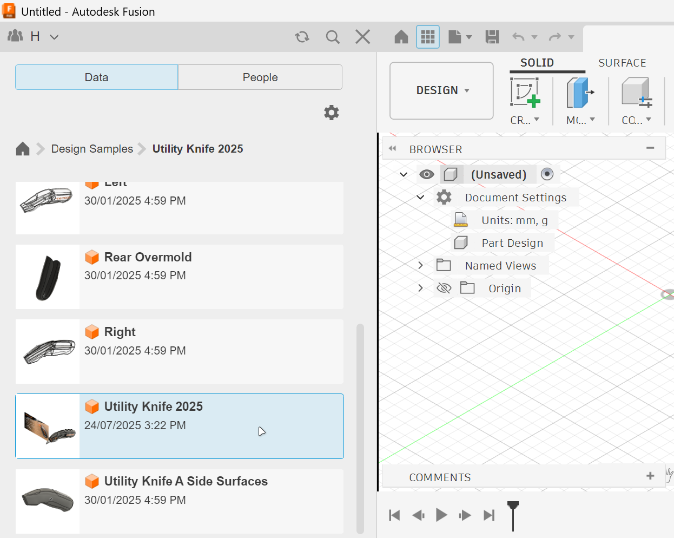The image size is (674, 538).
Task: Expand the MODIFY panel dropdown
Action: coord(580,120)
